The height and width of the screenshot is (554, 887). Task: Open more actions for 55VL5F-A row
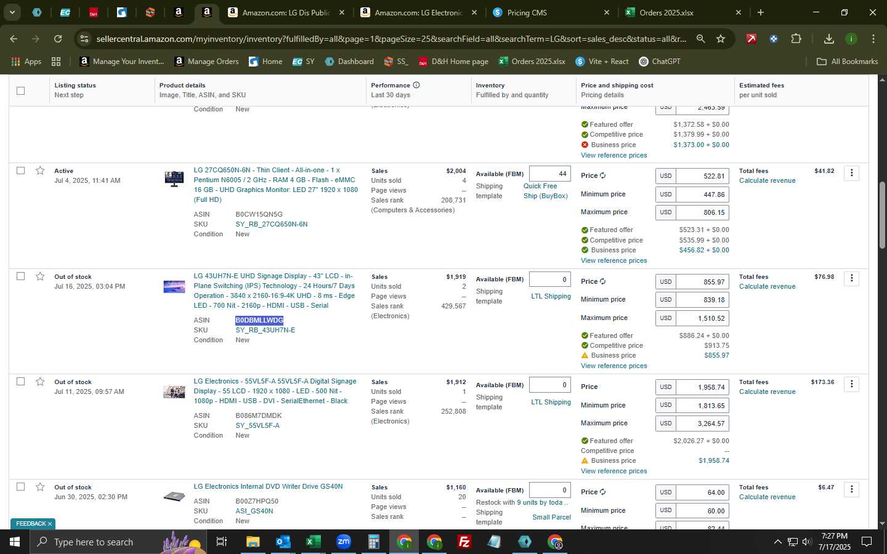point(852,384)
